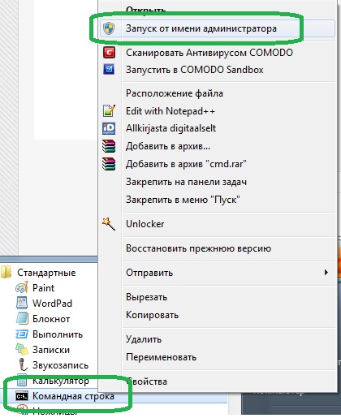Select Закрепить на панели задач
The image size is (341, 418).
point(186,182)
